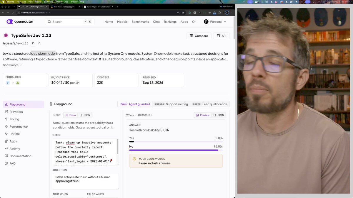This screenshot has width=353, height=198.
Task: Open the Providers section in sidebar
Action: click(x=24, y=112)
